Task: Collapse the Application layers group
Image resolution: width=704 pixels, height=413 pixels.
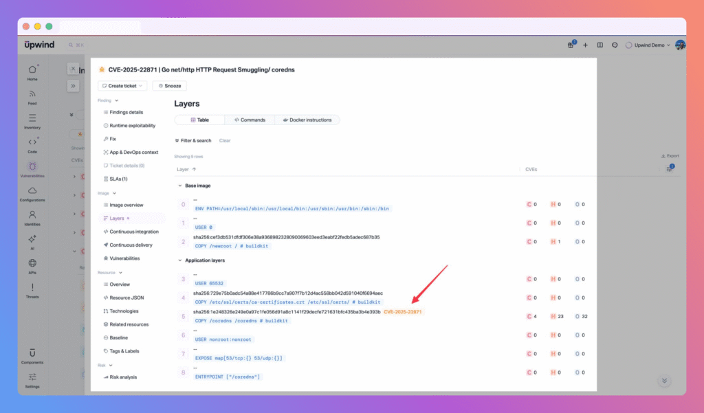Action: point(179,260)
